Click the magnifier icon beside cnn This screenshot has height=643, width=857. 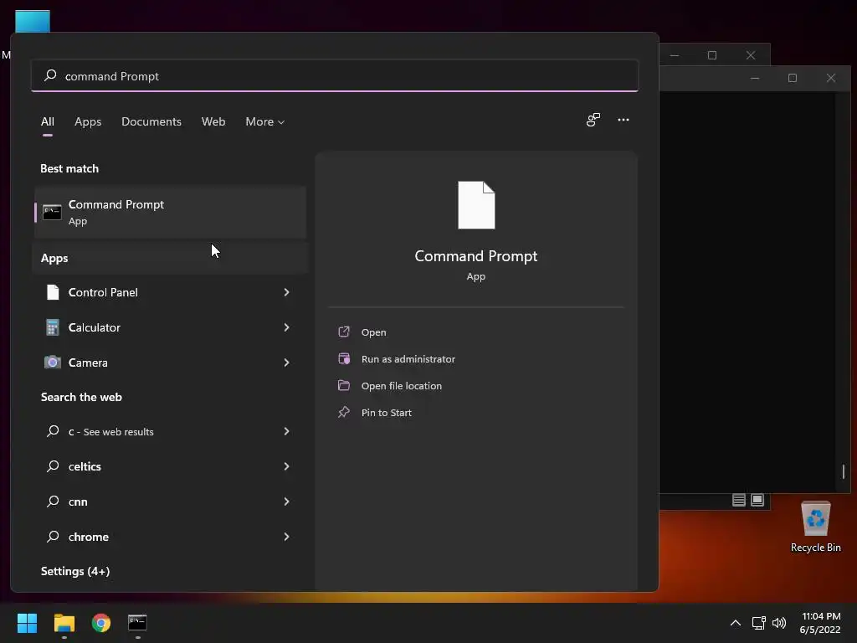pos(53,502)
